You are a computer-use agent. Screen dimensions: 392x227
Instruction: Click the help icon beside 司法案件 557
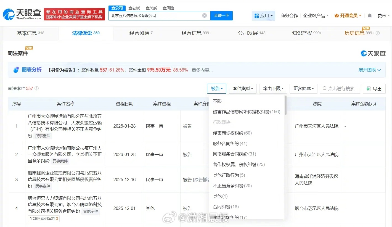pyautogui.click(x=37, y=89)
